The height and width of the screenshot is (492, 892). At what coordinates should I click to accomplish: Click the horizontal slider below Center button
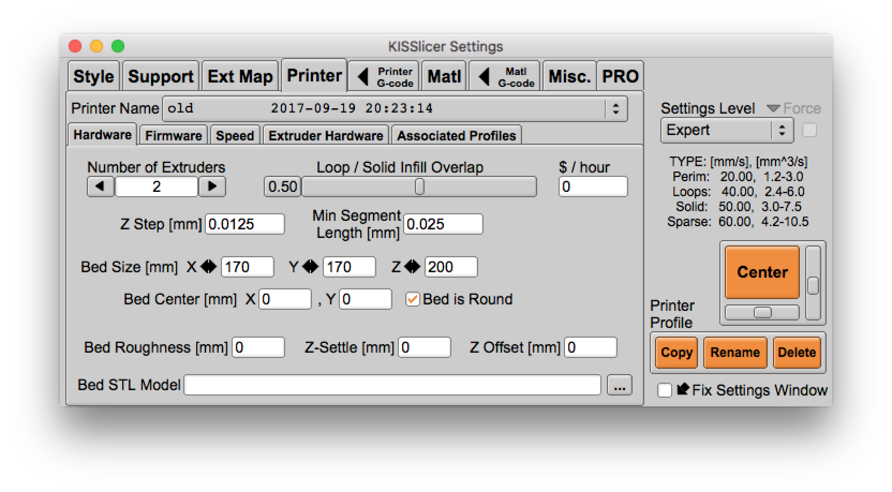coord(762,312)
